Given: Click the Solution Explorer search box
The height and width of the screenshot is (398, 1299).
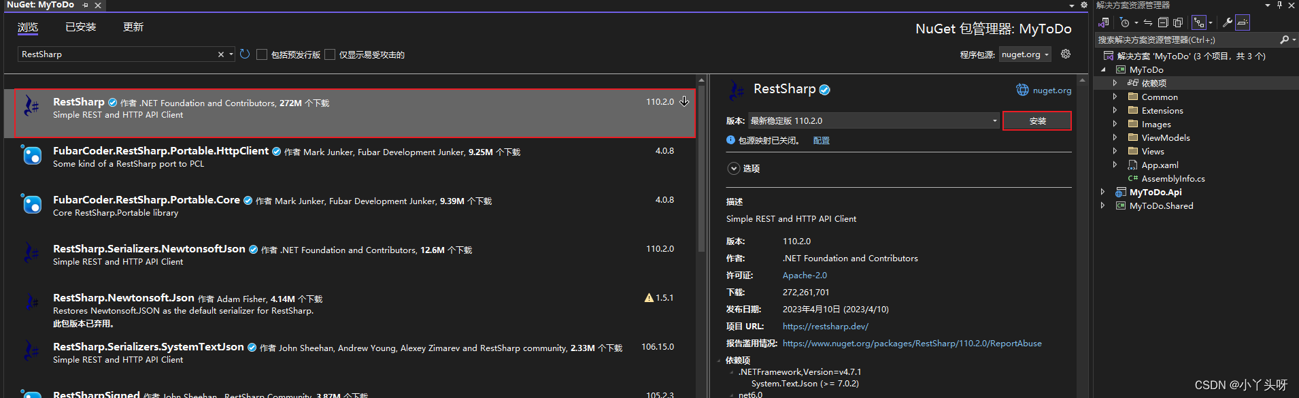Looking at the screenshot, I should pyautogui.click(x=1187, y=39).
